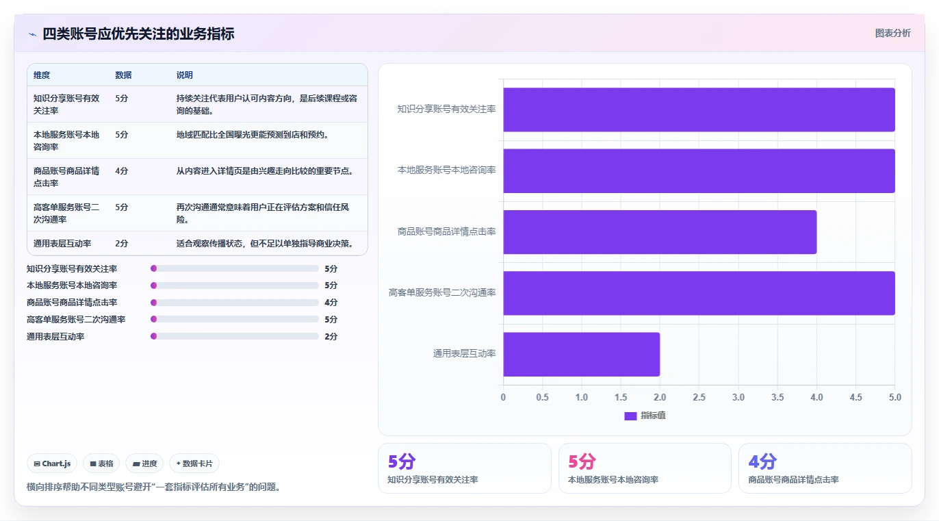Viewport: 939px width, 521px height.
Task: Click the 0.5 tick on the x-axis
Action: point(542,398)
